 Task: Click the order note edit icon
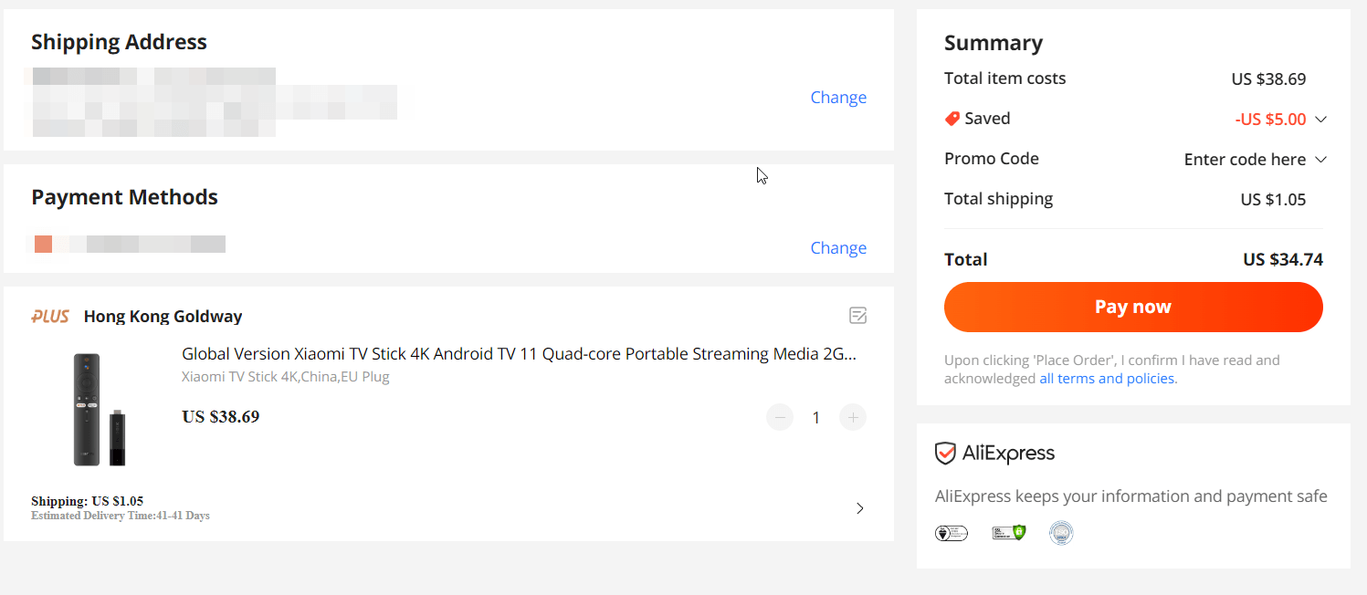(x=857, y=316)
